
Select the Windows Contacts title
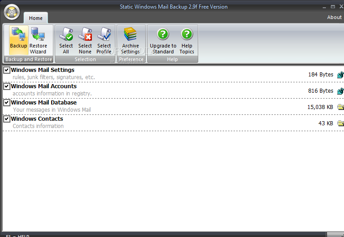pos(37,118)
